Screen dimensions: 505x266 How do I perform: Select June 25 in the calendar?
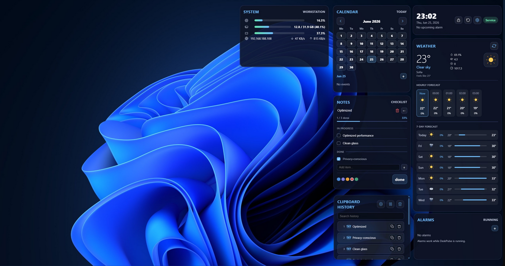372,59
